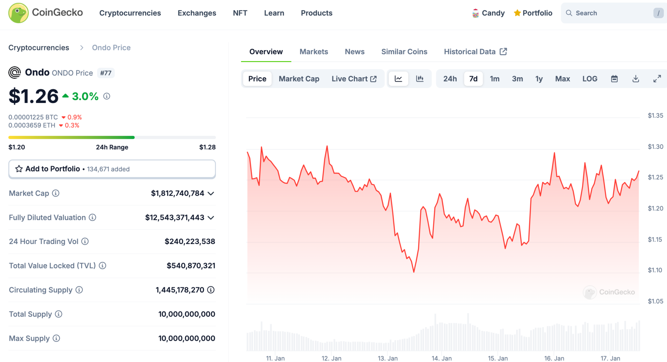The image size is (667, 362).
Task: Click the Ondo coin logo
Action: (x=15, y=72)
